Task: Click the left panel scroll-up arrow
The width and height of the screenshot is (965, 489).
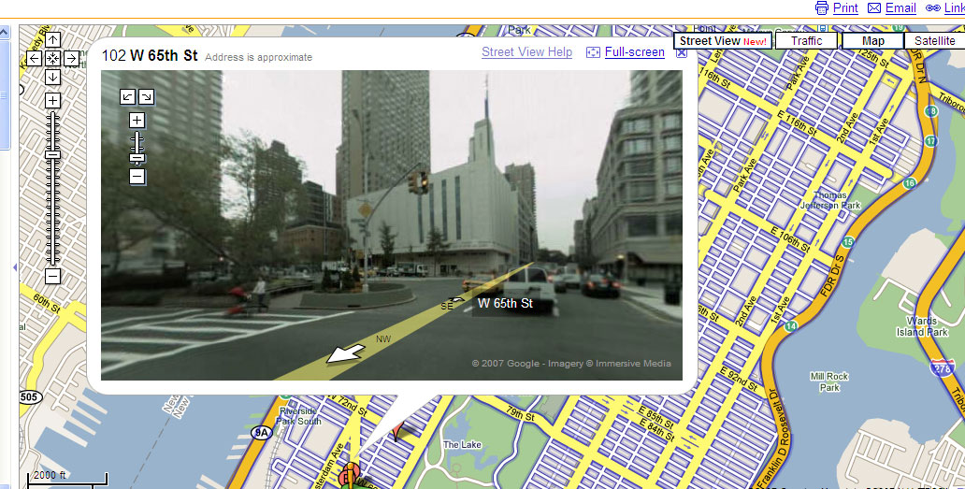Action: [x=4, y=32]
